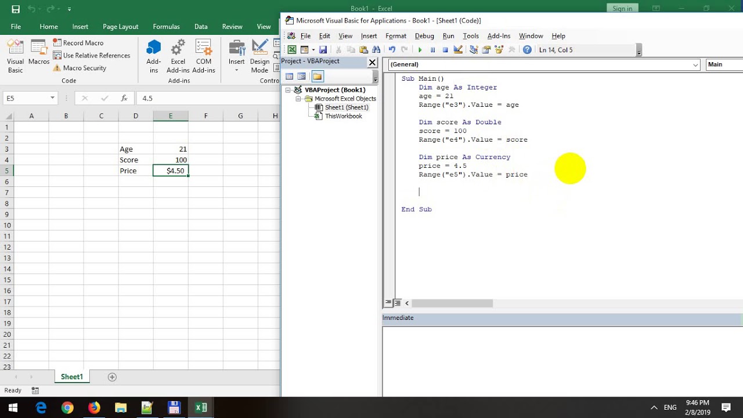Screen dimensions: 743x418
Task: Click the horizontal scrollbar in code window
Action: point(452,303)
